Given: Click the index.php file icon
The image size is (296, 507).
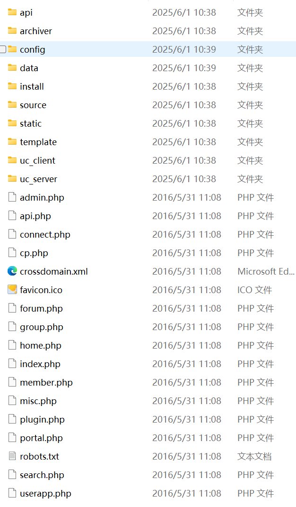Looking at the screenshot, I should [x=12, y=364].
